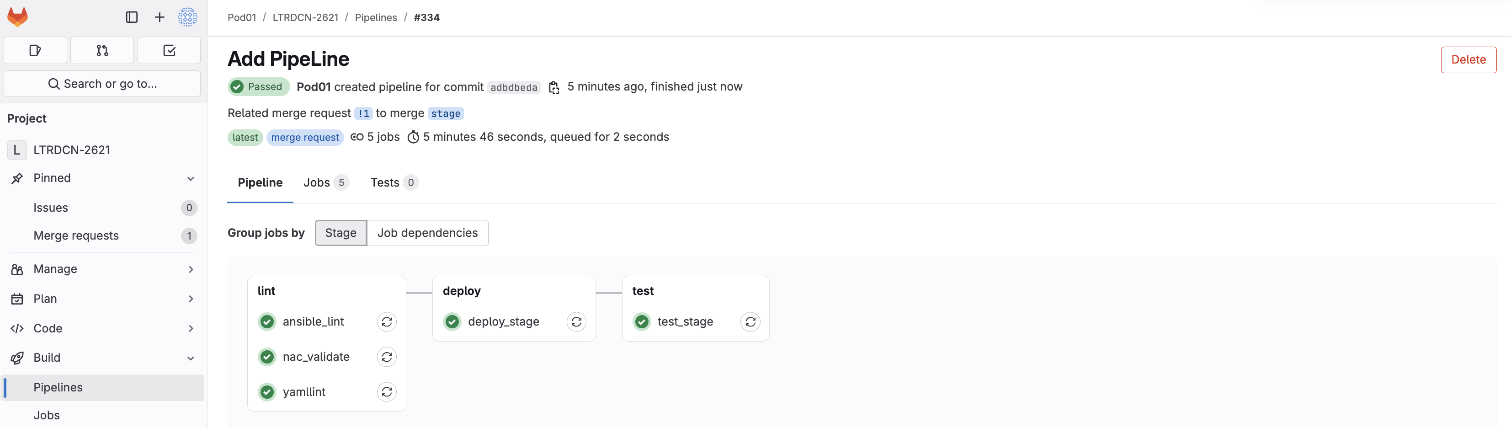Open the related merge request !1 link

pyautogui.click(x=364, y=113)
